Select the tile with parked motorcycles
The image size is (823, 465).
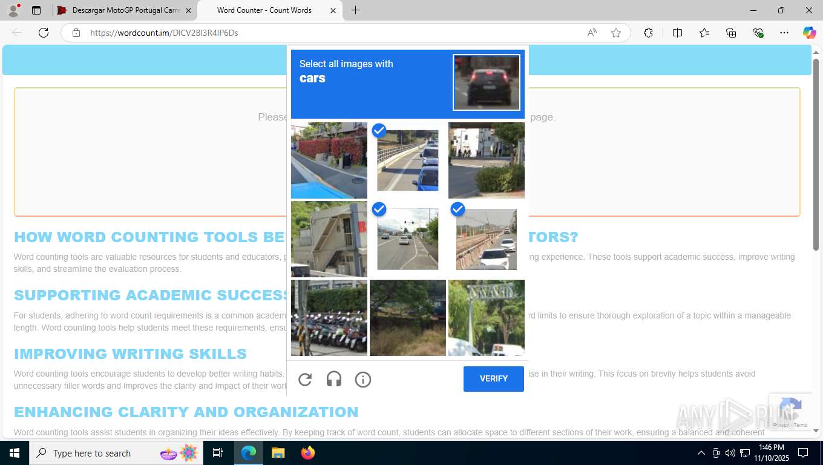tap(329, 318)
